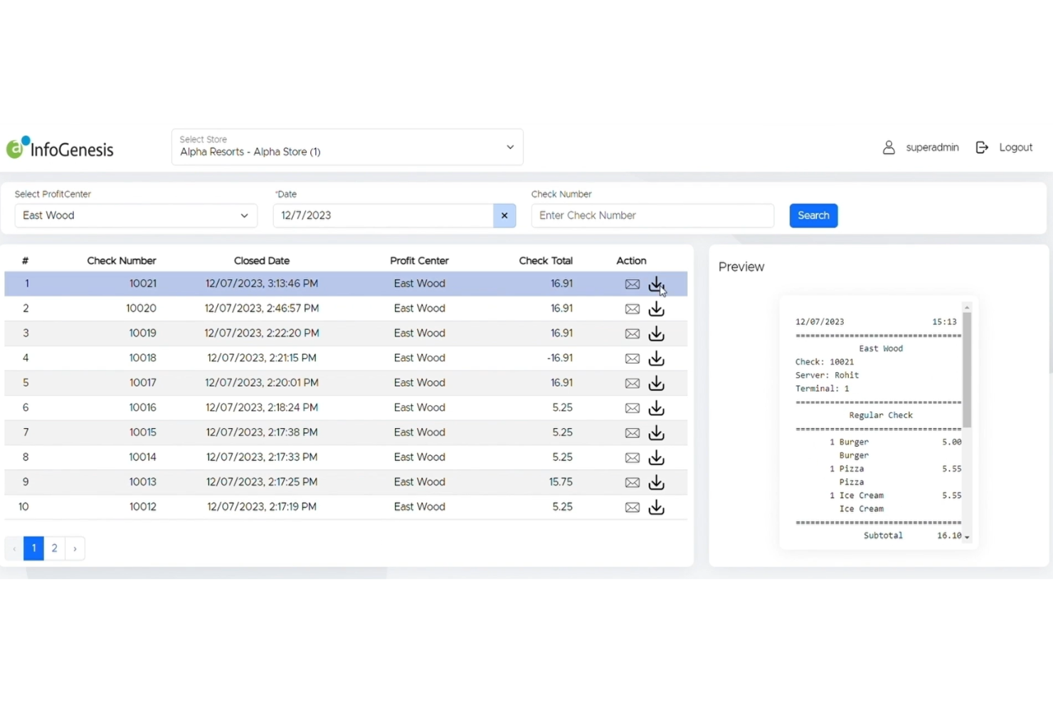Viewport: 1053px width, 702px height.
Task: Email check 10018 receipt
Action: tap(632, 359)
